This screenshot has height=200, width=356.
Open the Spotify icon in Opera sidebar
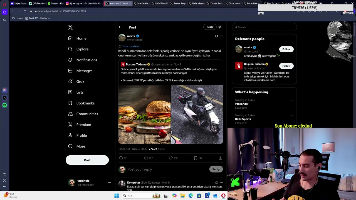pos(4,105)
